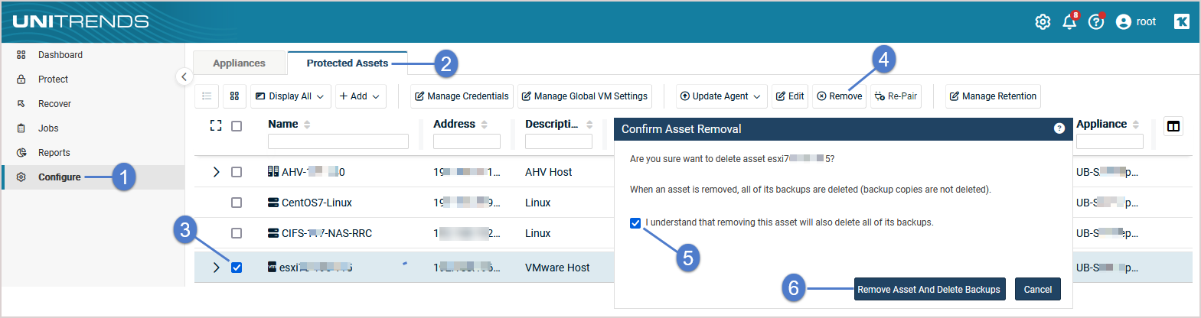Open dialog help icon in Confirm Asset Removal
The image size is (1201, 318).
pos(1059,128)
